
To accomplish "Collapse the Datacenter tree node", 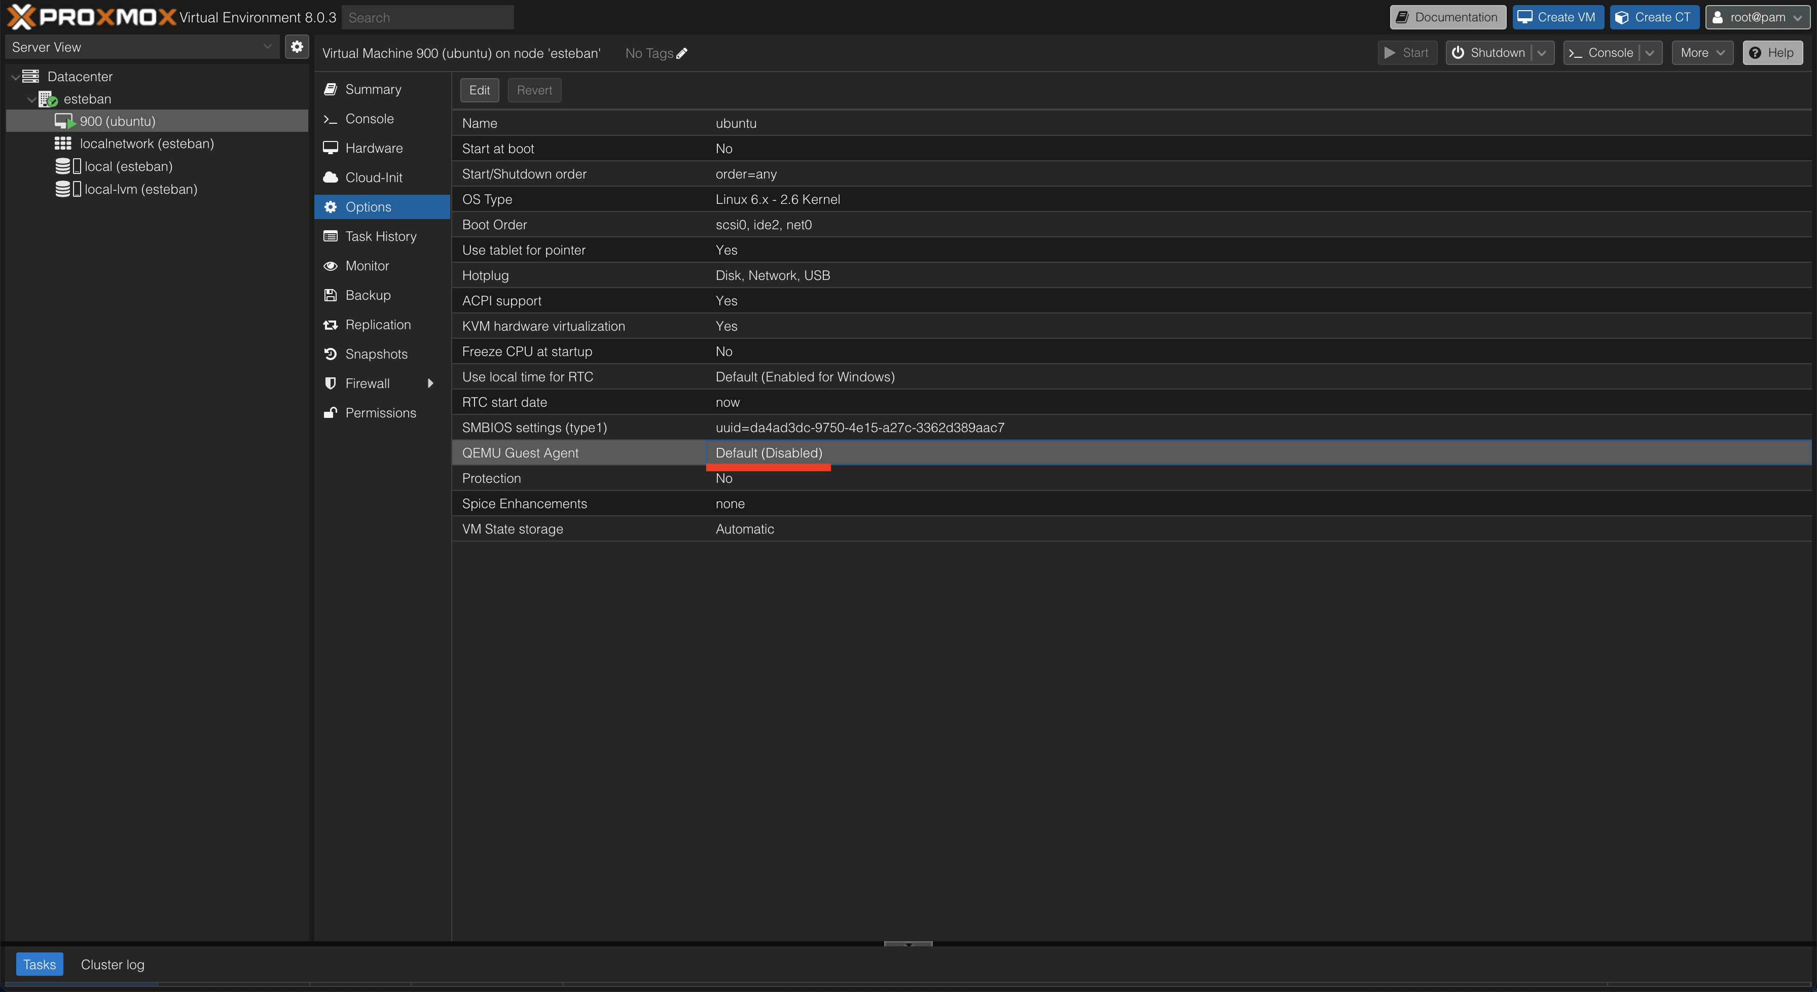I will (x=16, y=77).
